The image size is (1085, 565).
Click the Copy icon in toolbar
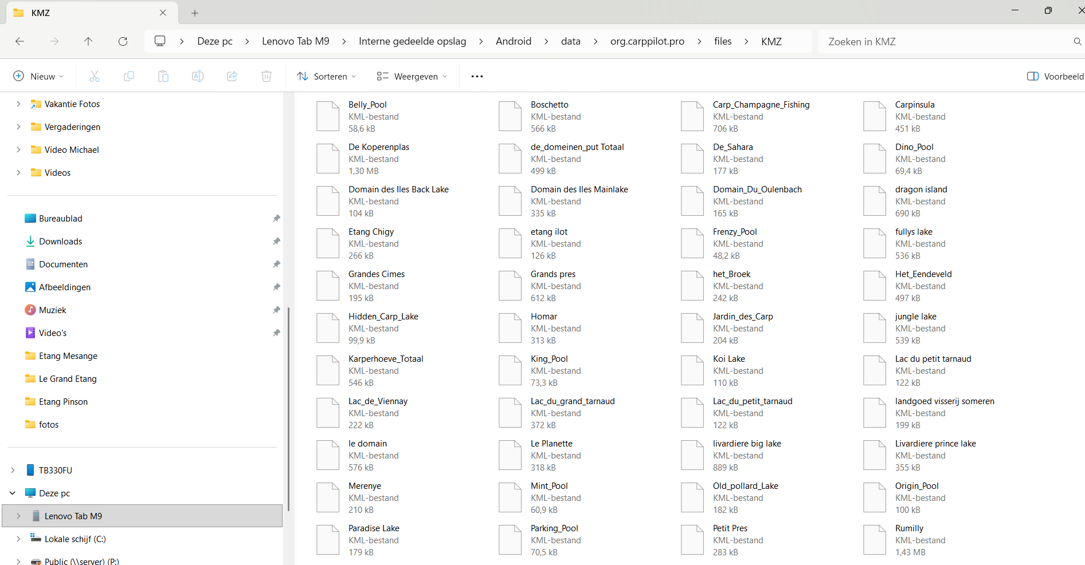coord(129,76)
